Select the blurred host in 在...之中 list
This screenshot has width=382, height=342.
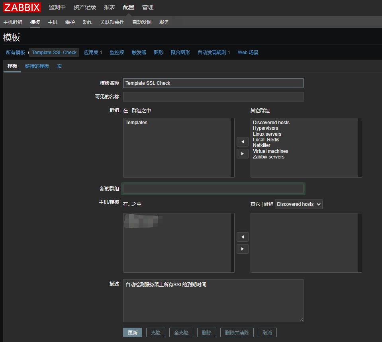click(143, 221)
